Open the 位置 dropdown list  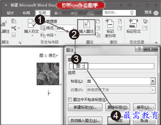tap(153, 90)
